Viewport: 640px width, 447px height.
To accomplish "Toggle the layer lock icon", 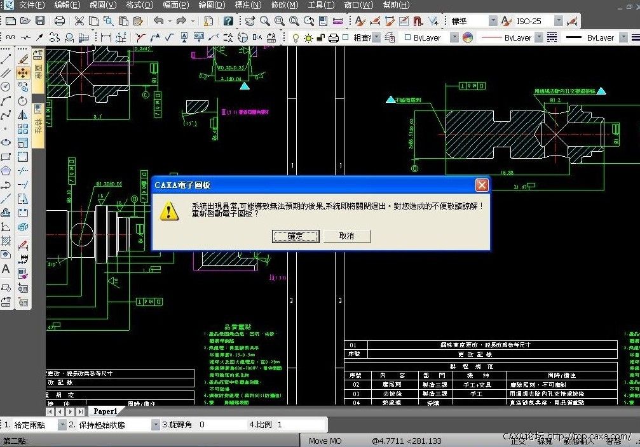I will coord(321,37).
